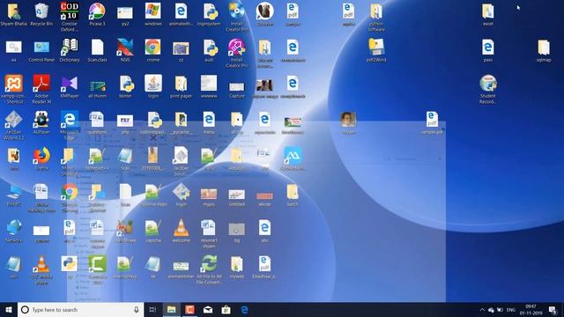Select the bg gray image icon
The width and height of the screenshot is (564, 317).
(x=237, y=232)
